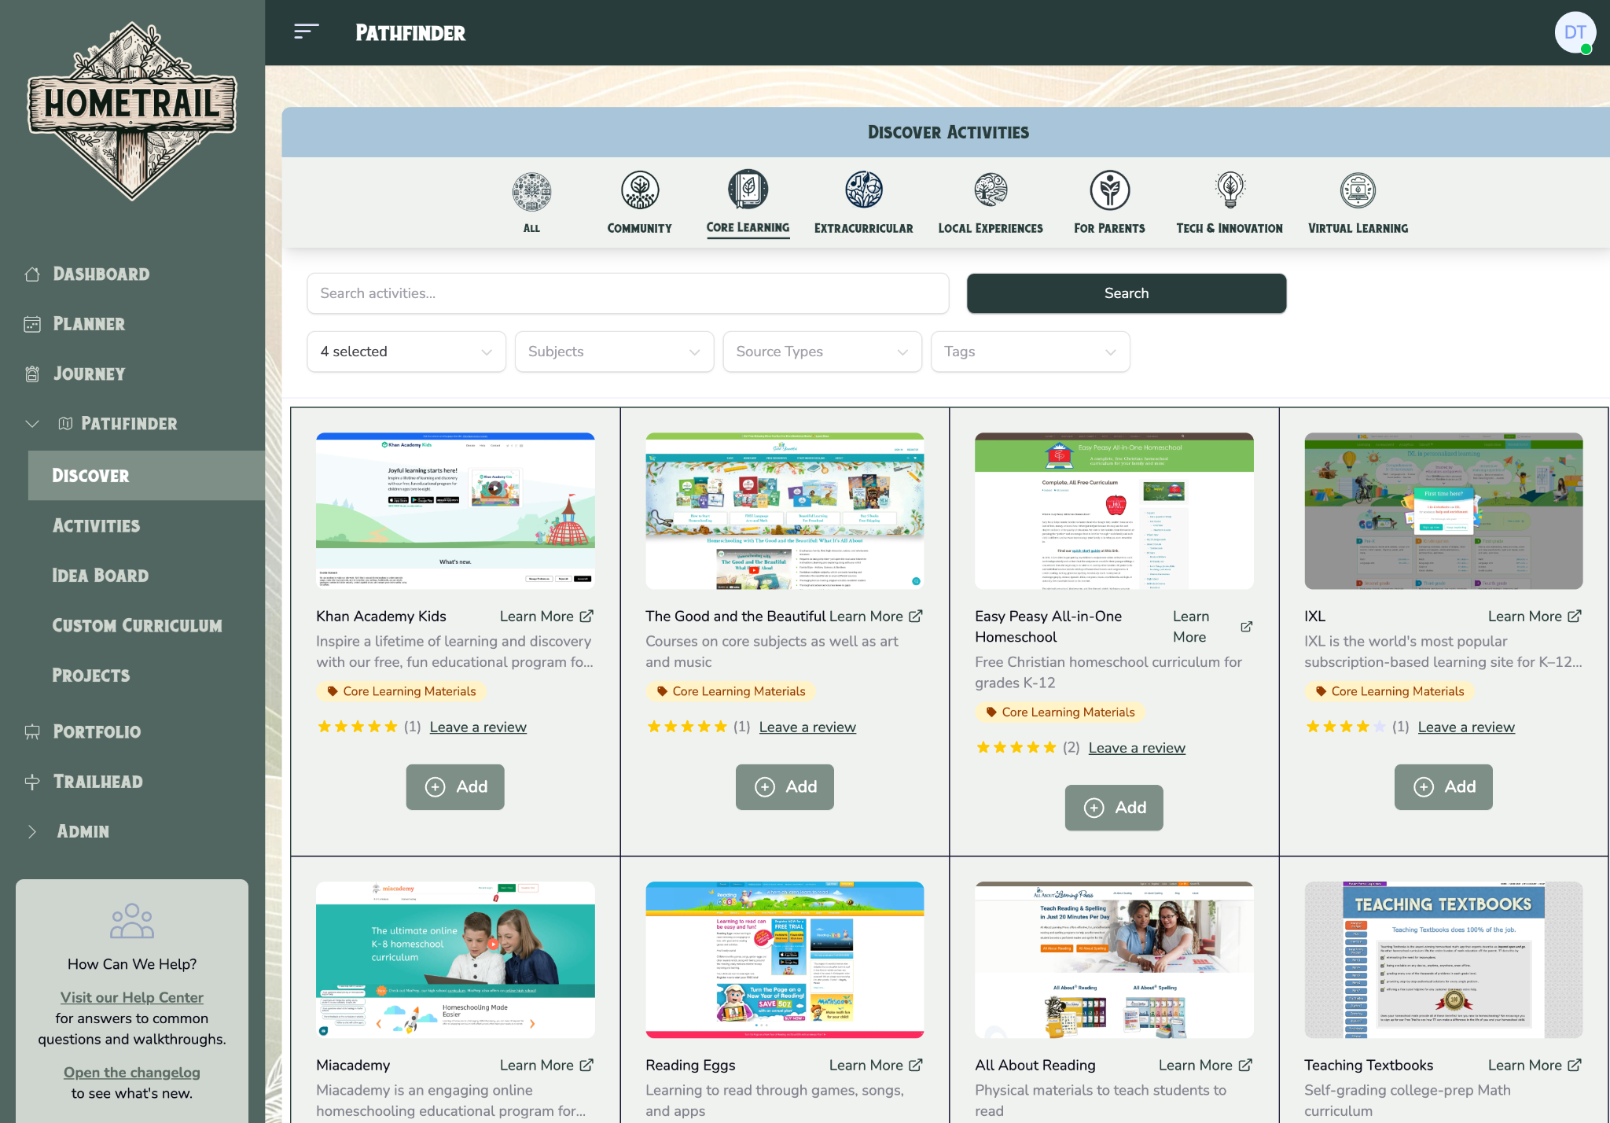1610x1123 pixels.
Task: Open the DT user avatar menu
Action: coord(1575,32)
